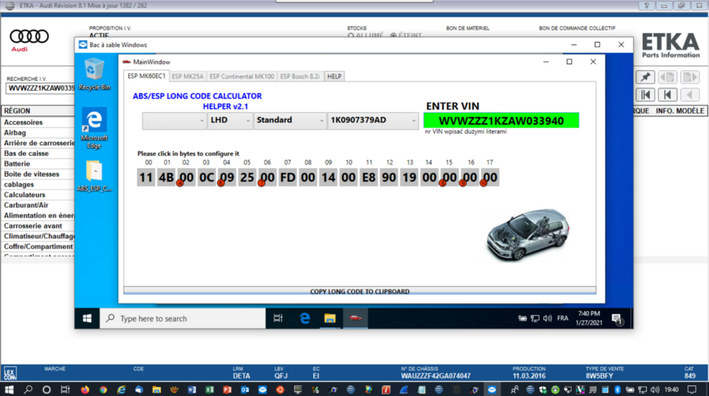Open Internet Explorer from host taskbar
This screenshot has height=396, width=709.
[121, 389]
